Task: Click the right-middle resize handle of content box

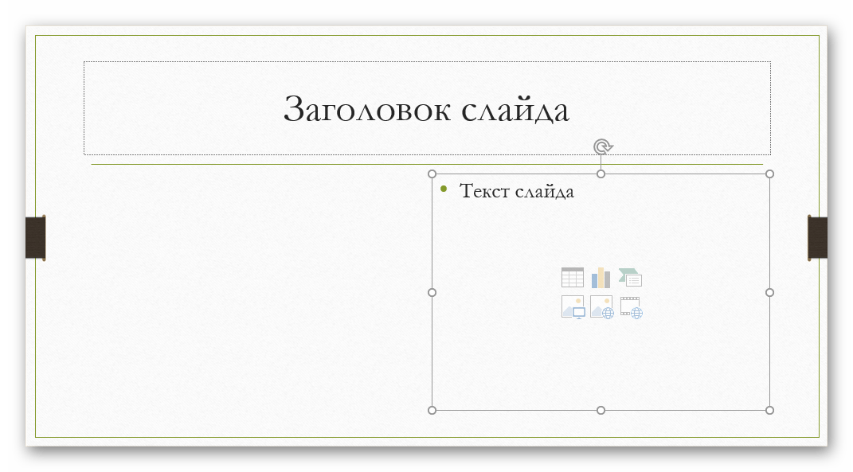Action: point(769,292)
